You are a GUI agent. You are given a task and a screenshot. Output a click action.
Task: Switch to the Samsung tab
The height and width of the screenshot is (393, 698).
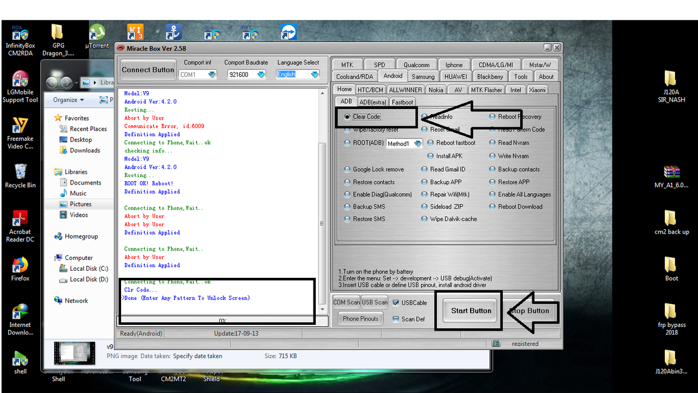pos(423,77)
